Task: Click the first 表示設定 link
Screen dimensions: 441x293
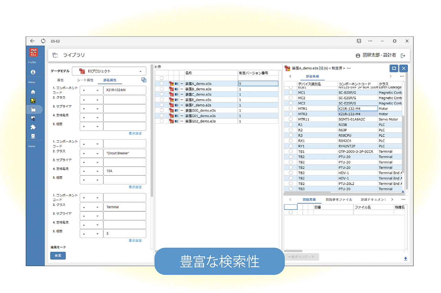Action: 135,133
